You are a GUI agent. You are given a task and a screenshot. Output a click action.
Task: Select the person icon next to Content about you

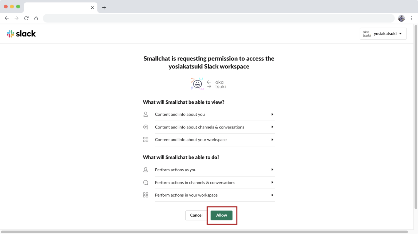click(146, 114)
